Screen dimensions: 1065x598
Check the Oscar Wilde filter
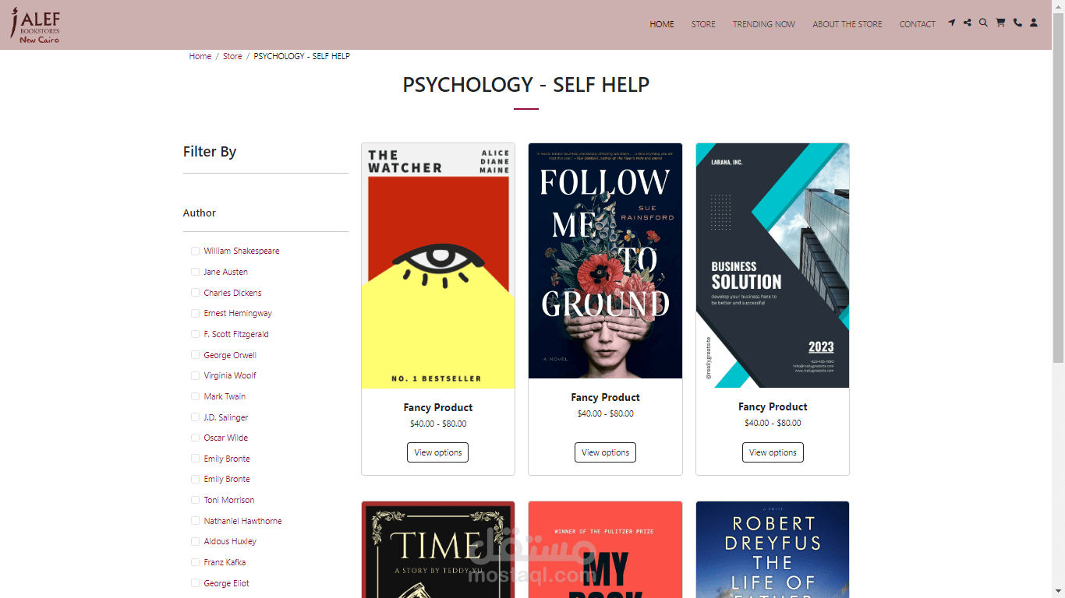click(x=195, y=438)
